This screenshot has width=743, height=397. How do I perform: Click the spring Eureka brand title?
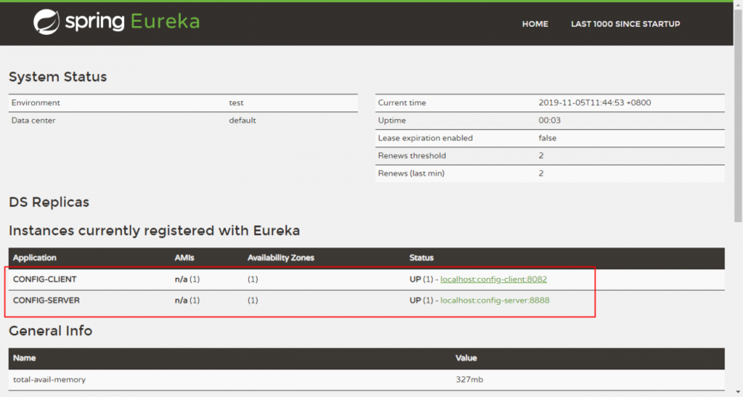pos(132,22)
